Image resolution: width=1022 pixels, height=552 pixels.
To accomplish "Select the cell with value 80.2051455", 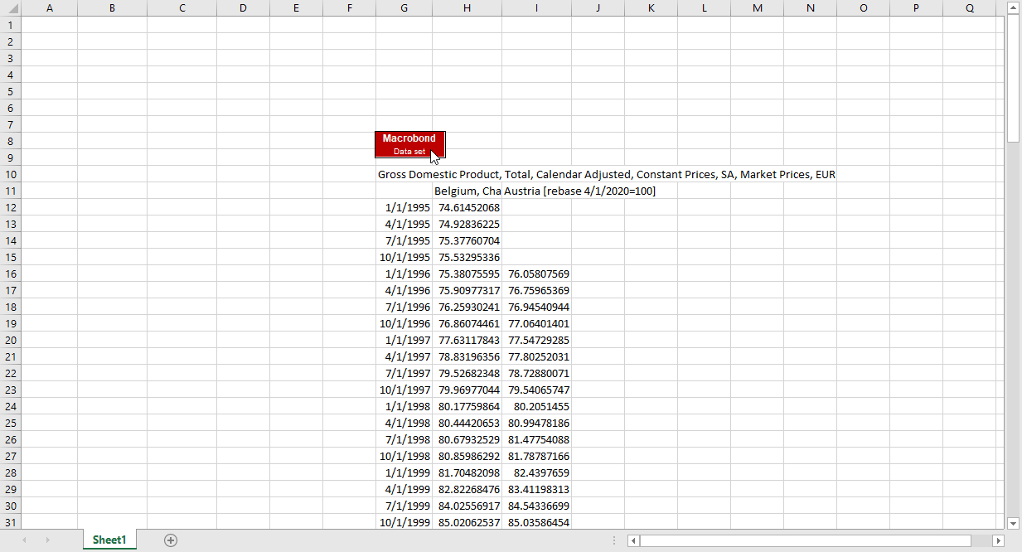I will coord(536,406).
